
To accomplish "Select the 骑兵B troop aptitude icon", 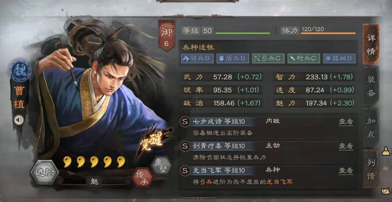I will pos(197,59).
